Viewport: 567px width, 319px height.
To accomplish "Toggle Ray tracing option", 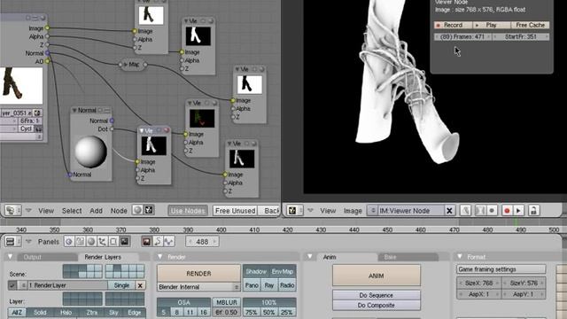I will pos(269,285).
